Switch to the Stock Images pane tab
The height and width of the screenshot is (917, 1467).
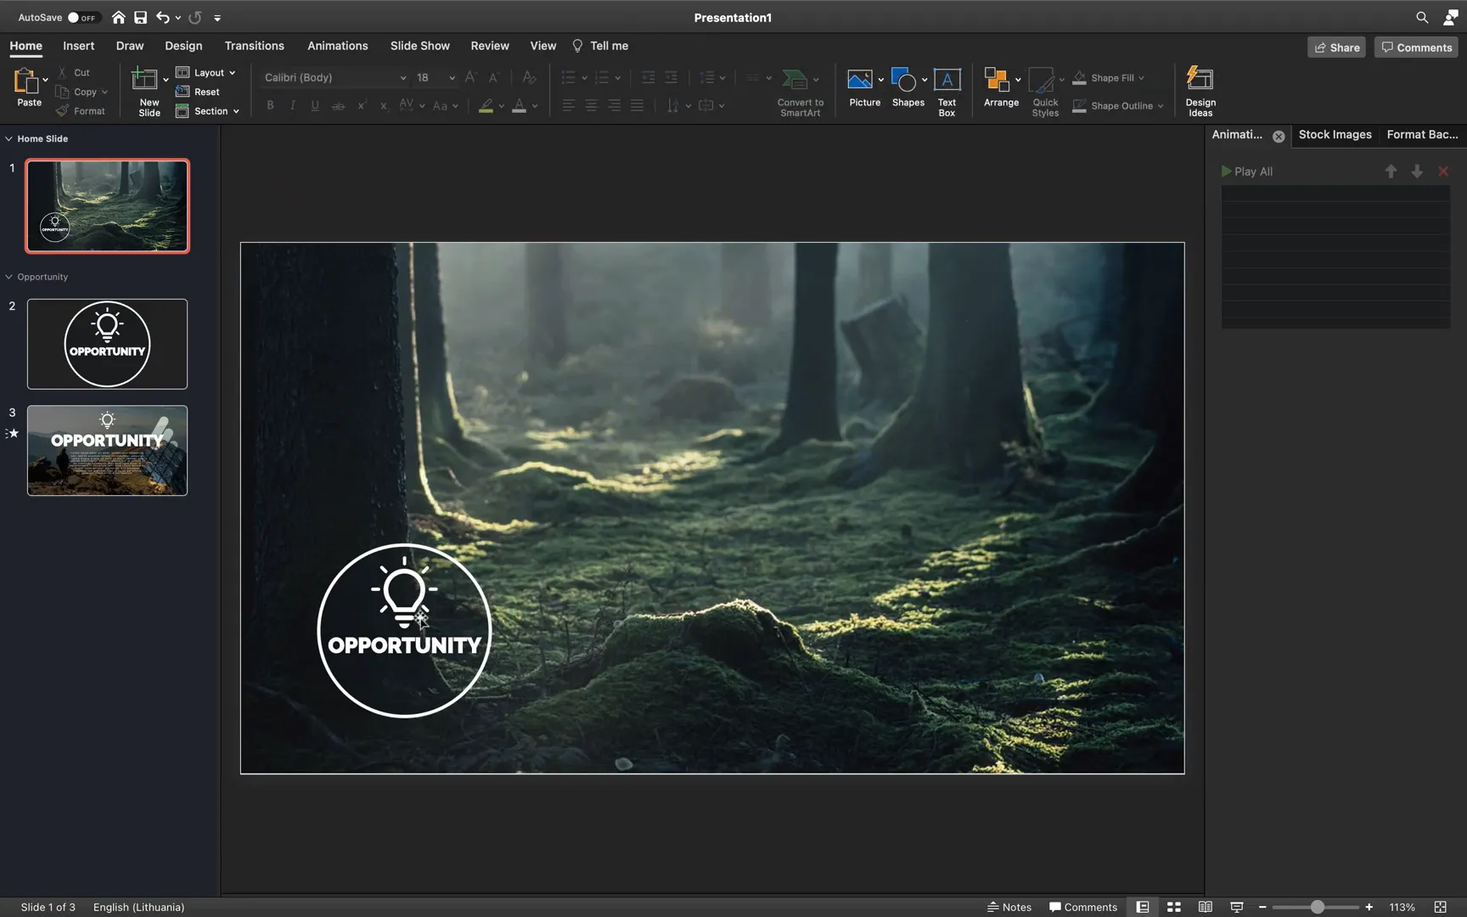coord(1335,134)
